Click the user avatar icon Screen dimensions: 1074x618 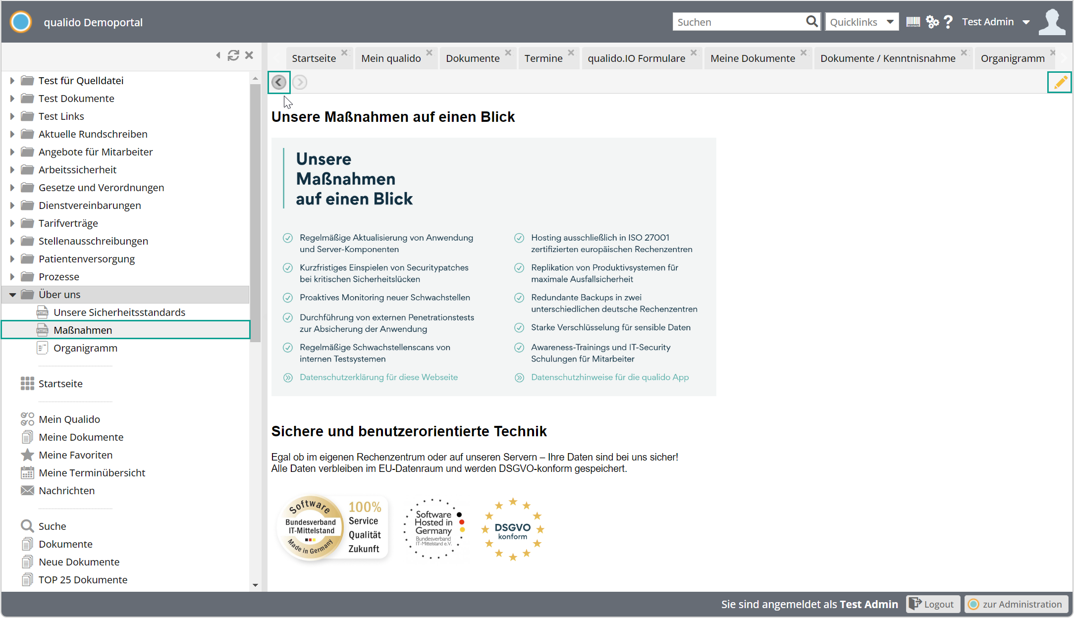pos(1052,22)
